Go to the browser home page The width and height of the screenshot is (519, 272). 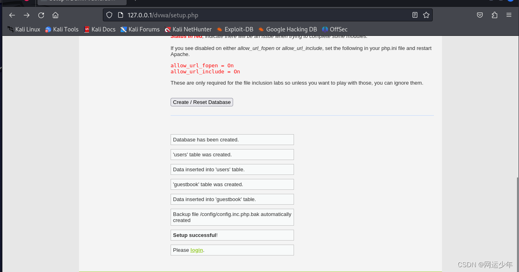[56, 15]
